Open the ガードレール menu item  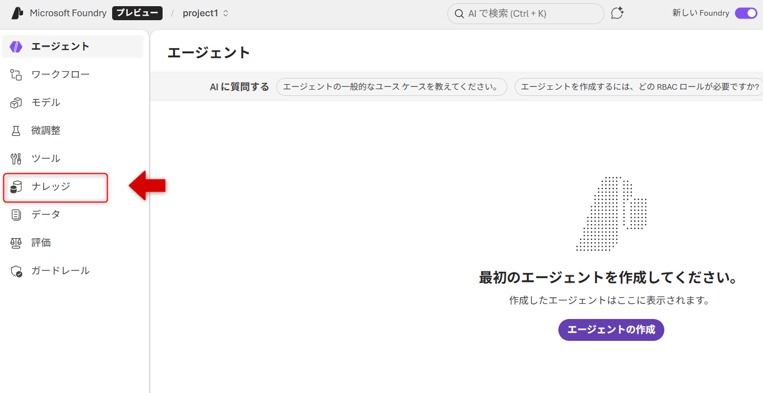73,271
